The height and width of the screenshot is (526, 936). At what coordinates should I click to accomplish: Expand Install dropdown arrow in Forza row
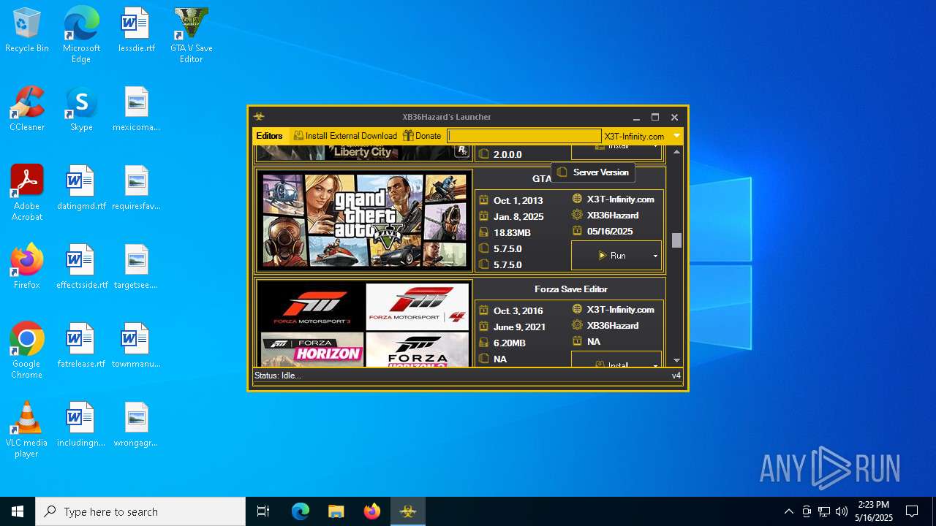click(x=655, y=365)
